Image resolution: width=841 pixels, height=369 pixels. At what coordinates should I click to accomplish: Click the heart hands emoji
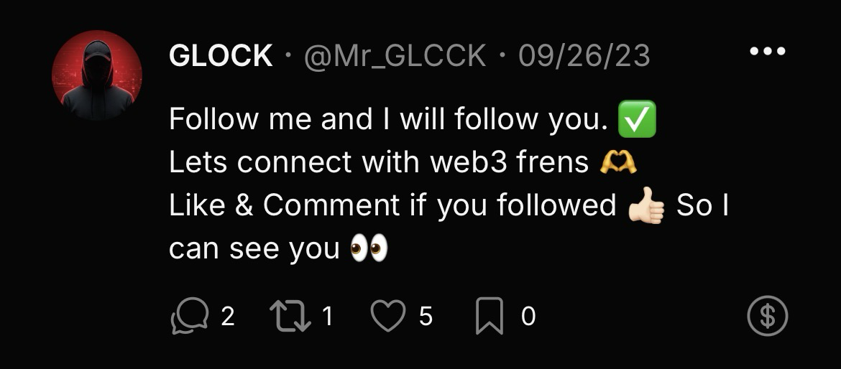point(617,163)
